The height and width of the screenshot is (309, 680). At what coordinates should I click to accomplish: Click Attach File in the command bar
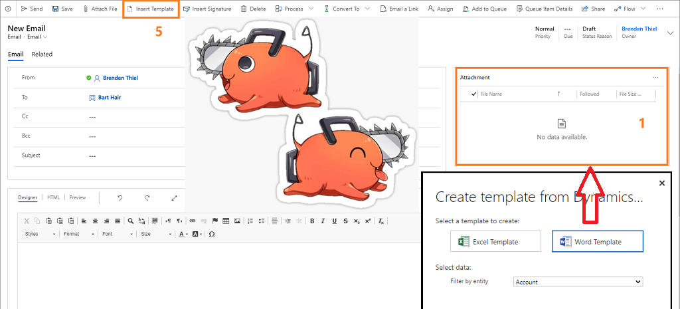[x=100, y=9]
